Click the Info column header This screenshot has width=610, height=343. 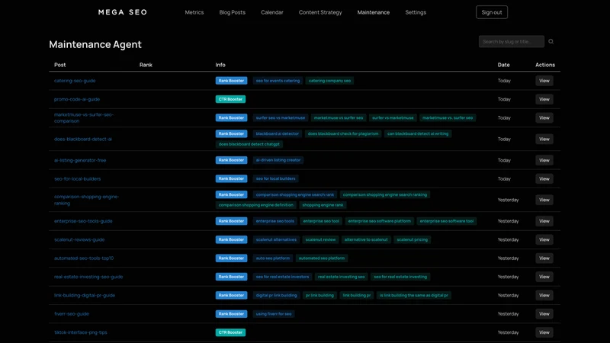point(220,65)
